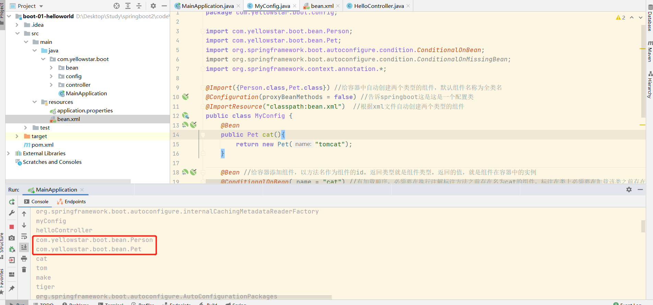Click the editor vertical scrollbar
The image size is (653, 305).
[643, 71]
